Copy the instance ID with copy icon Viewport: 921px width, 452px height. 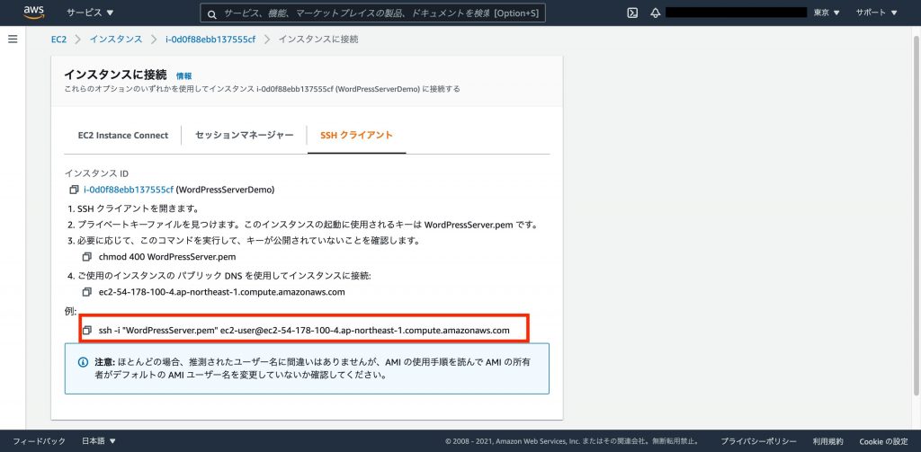click(74, 190)
